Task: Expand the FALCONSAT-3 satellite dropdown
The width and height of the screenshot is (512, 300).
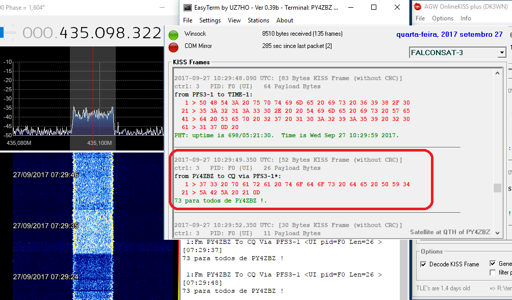Action: pyautogui.click(x=502, y=53)
